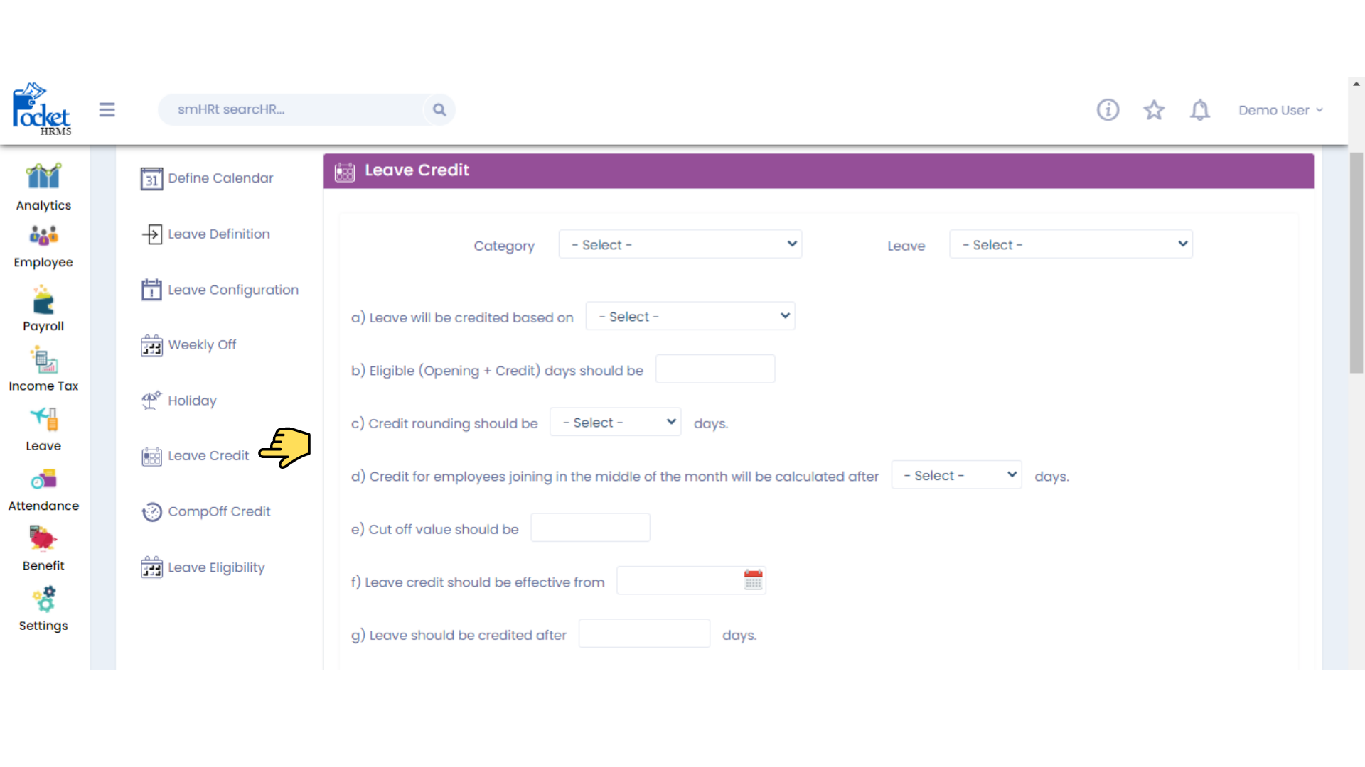Go to Holiday menu item
Viewport: 1365px width, 767px height.
[192, 401]
